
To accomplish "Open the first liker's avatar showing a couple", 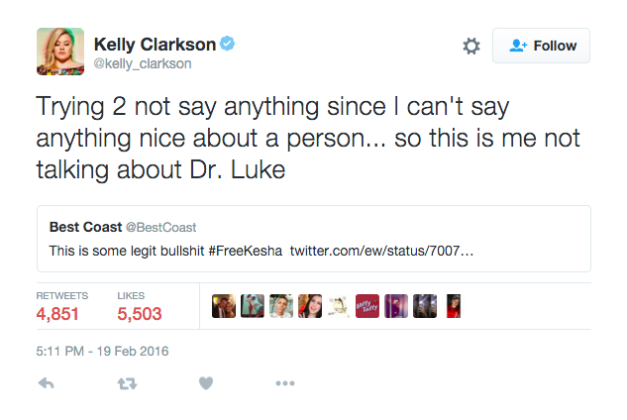I will pos(224,306).
